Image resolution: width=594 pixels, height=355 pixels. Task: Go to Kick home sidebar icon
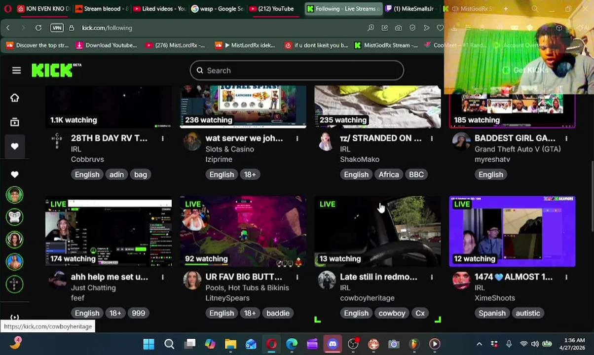tap(15, 98)
